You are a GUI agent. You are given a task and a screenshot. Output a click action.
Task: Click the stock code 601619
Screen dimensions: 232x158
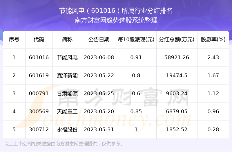click(x=39, y=76)
